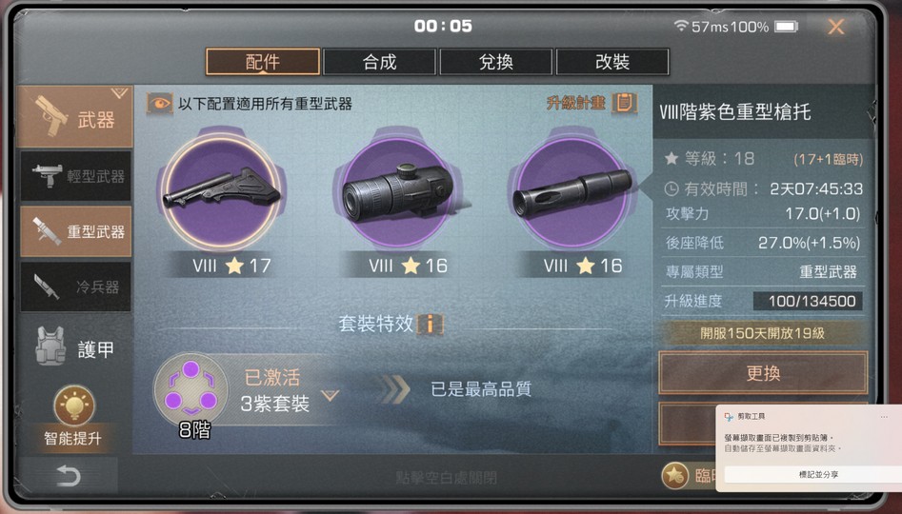Click the three-purple set emblem icon
Viewport: 902px width, 514px height.
190,389
